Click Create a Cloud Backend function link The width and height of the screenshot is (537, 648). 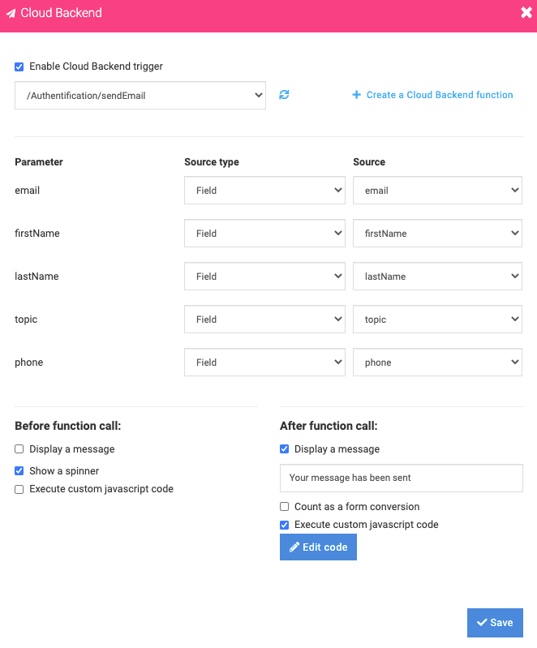[x=432, y=95]
